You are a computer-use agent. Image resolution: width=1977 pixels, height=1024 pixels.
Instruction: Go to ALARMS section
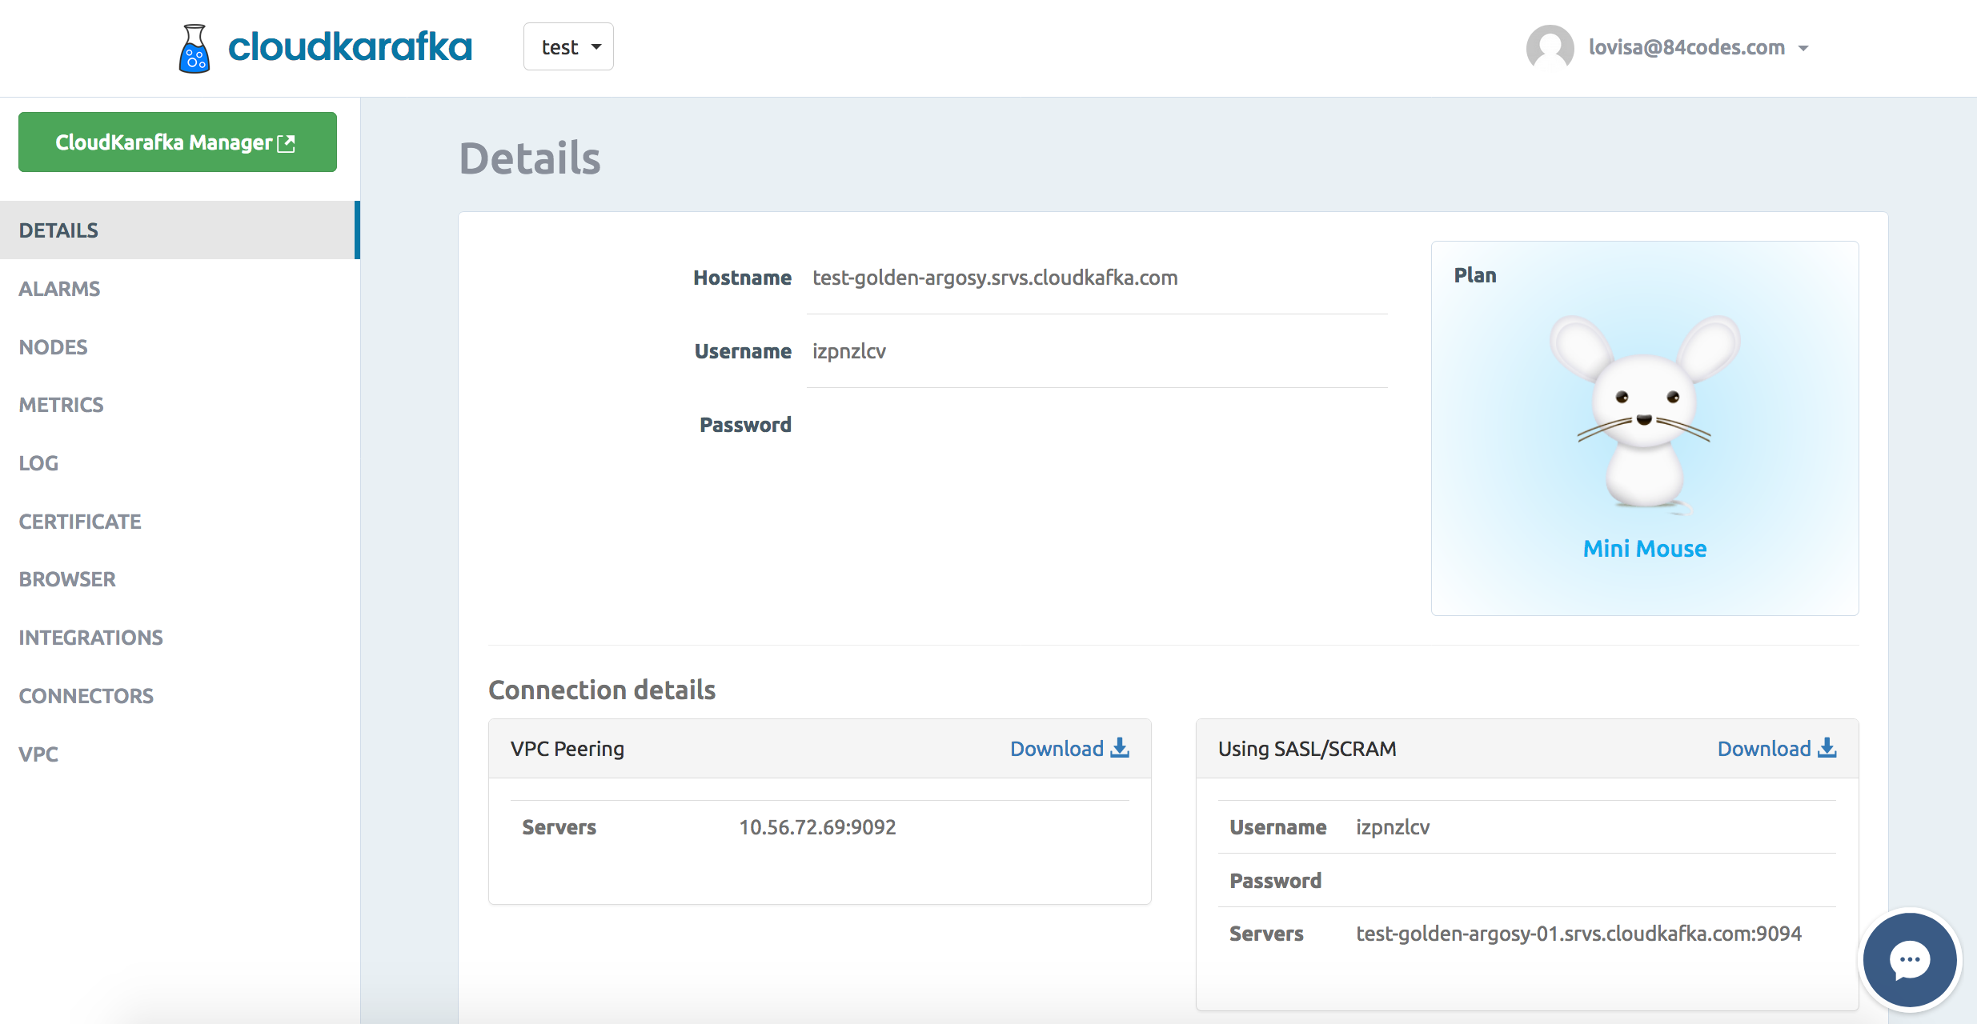59,289
